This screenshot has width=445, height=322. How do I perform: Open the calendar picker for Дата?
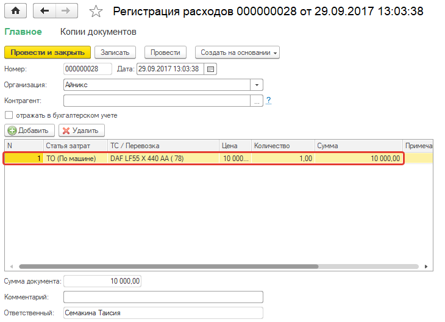pyautogui.click(x=210, y=69)
